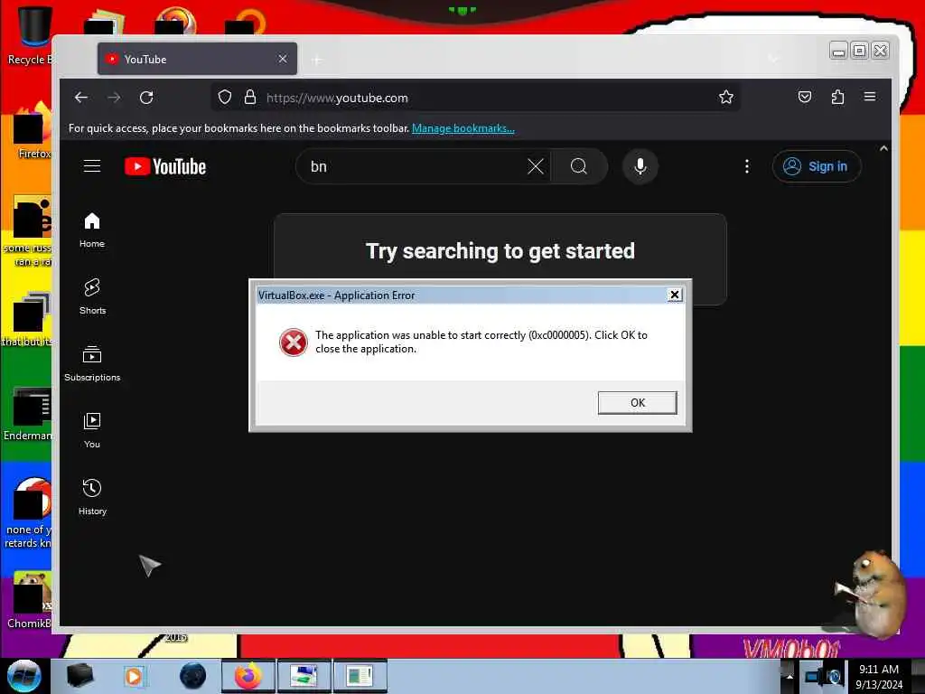Reload the YouTube page
This screenshot has height=694, width=925.
pyautogui.click(x=146, y=98)
